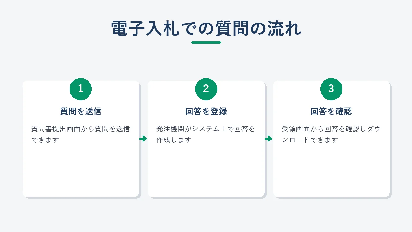This screenshot has width=412, height=232.
Task: Select the 回答を登録 heading
Action: [x=206, y=111]
